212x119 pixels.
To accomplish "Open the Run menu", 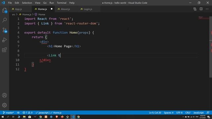I will pos(52,3).
